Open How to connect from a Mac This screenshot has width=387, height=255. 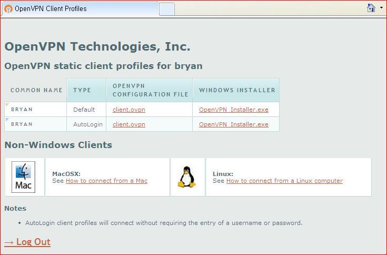(x=106, y=181)
